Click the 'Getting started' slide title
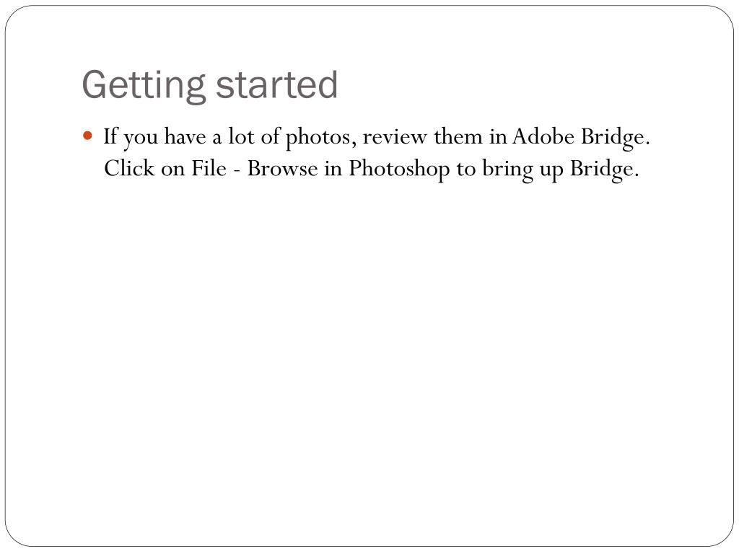This screenshot has width=739, height=554. (210, 86)
